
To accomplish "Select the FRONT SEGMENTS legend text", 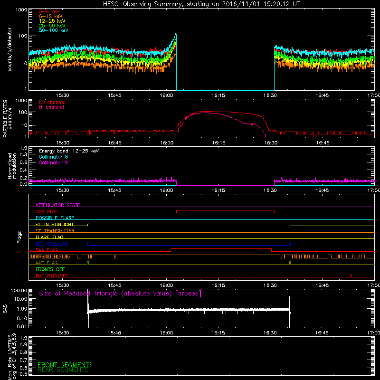I will 65,365.
